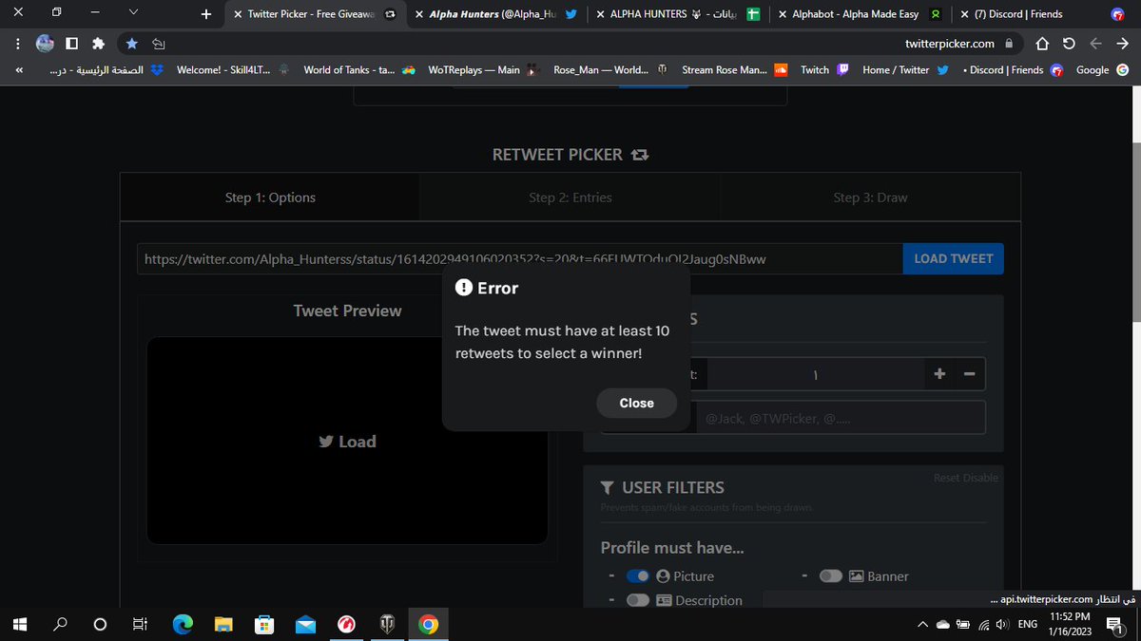
Task: Open File Explorer from taskbar
Action: (x=223, y=624)
